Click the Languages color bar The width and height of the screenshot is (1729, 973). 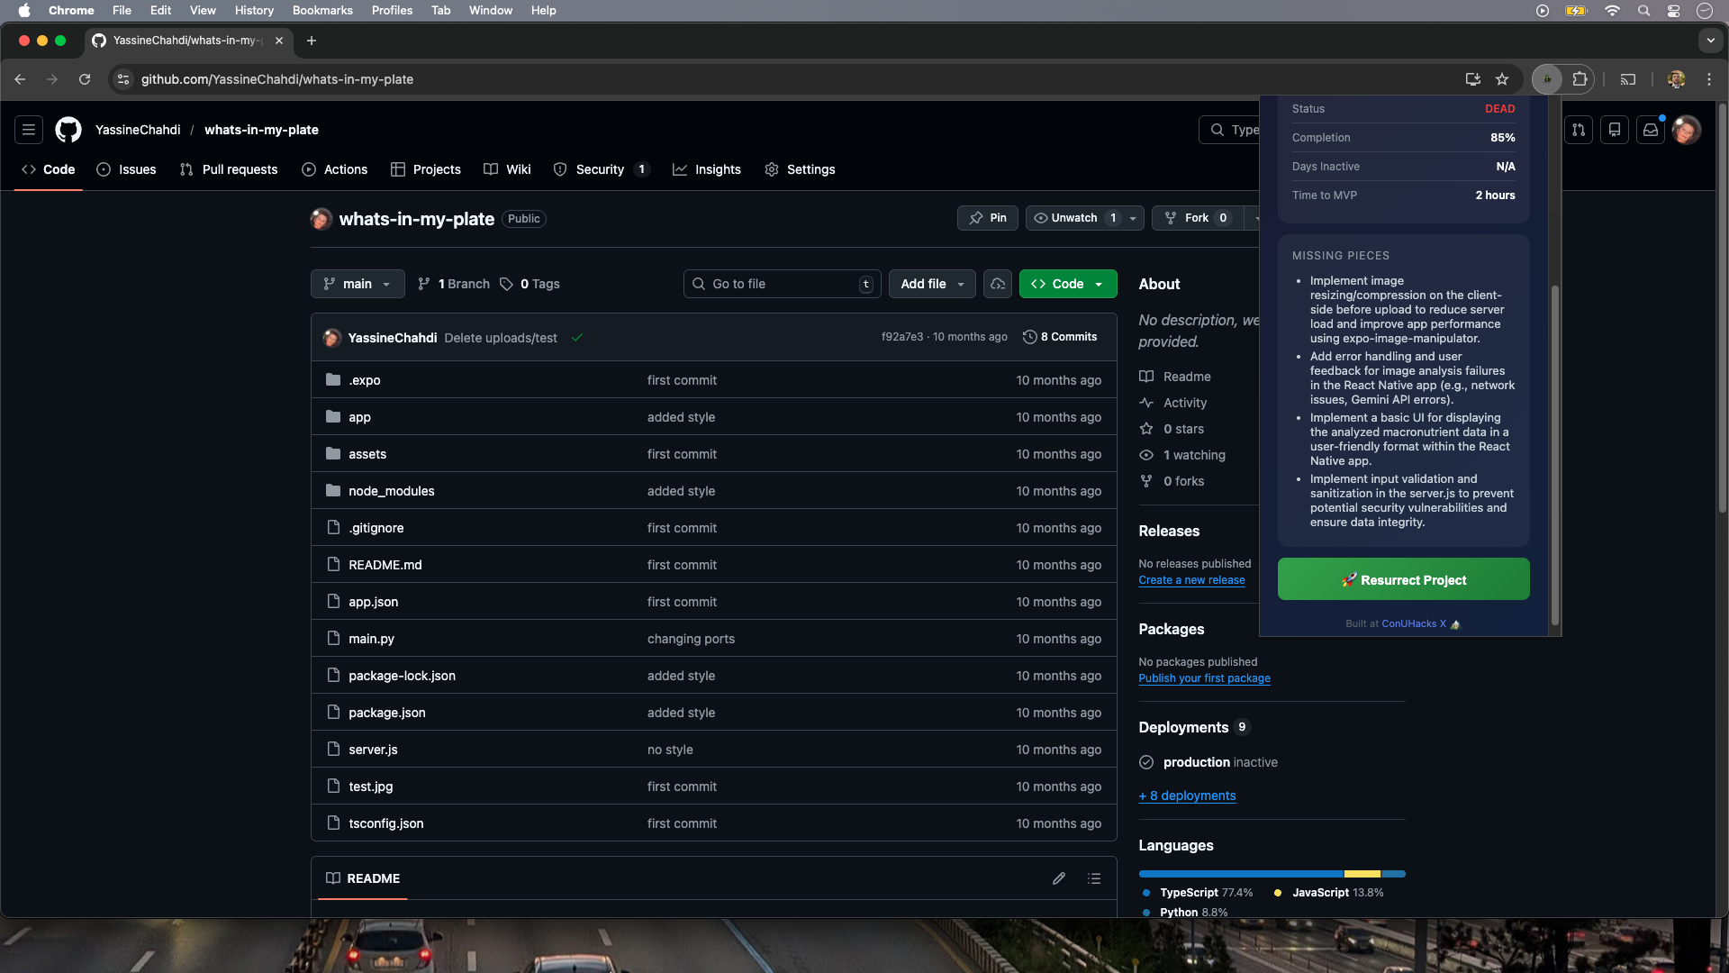click(1272, 874)
